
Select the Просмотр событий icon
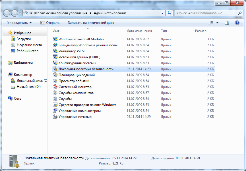[55, 81]
